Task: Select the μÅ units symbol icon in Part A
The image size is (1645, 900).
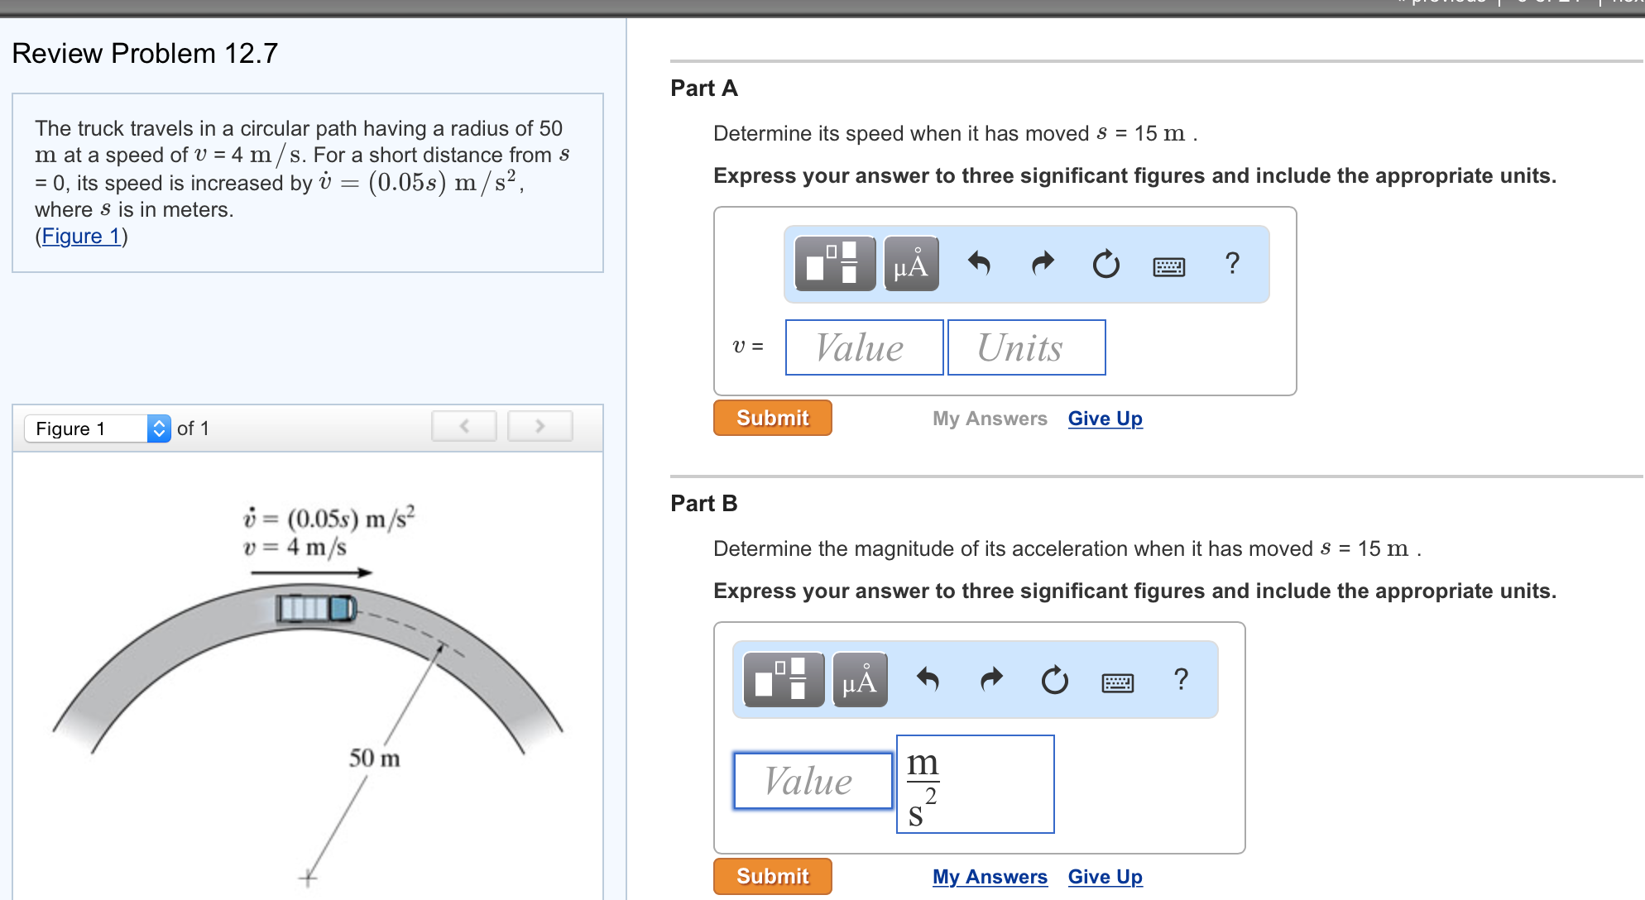Action: [x=910, y=264]
